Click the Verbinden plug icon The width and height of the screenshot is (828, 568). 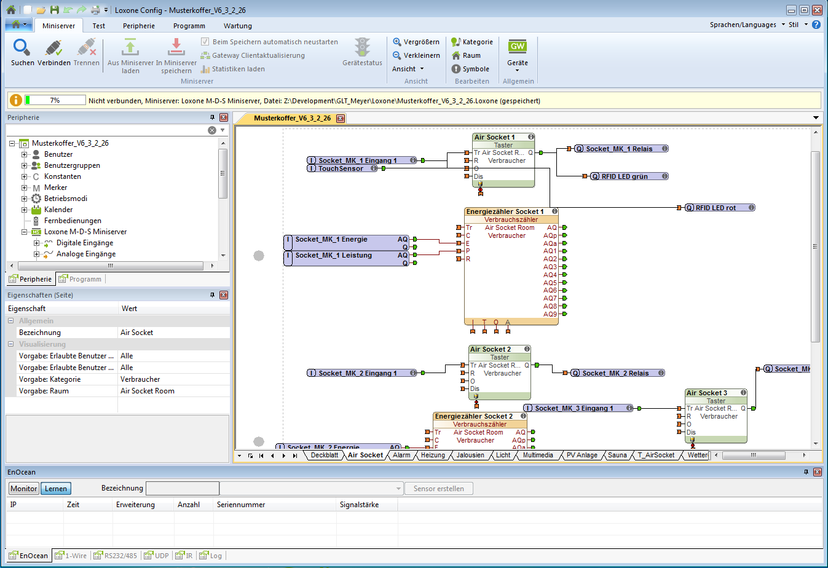[53, 47]
